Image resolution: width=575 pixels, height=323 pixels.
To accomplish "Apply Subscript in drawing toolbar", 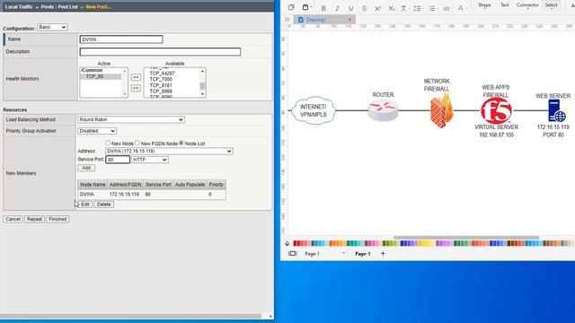I will tap(392, 8).
